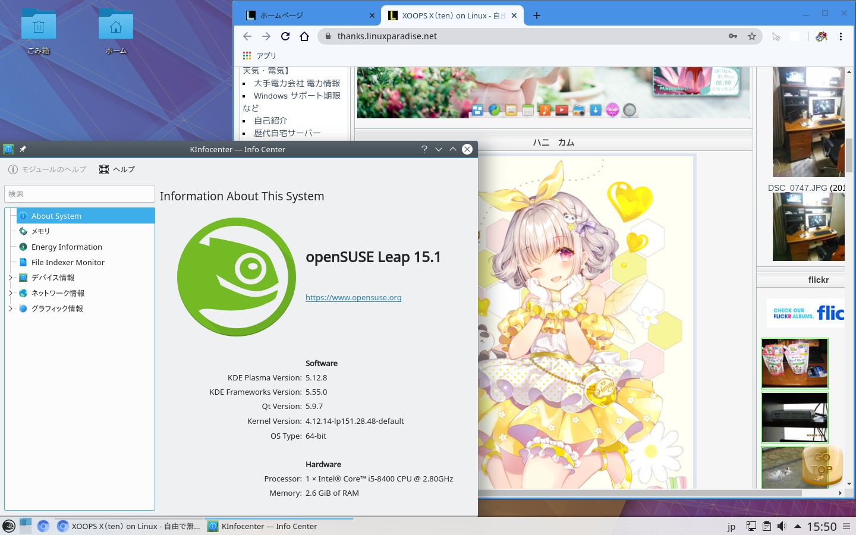
Task: Open KInfocenter window menu icon in titlebar
Action: (x=8, y=149)
